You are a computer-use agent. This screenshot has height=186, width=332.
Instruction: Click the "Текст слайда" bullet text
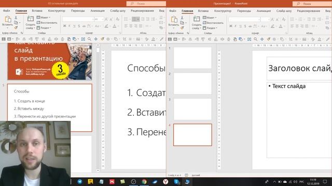[x=289, y=86]
